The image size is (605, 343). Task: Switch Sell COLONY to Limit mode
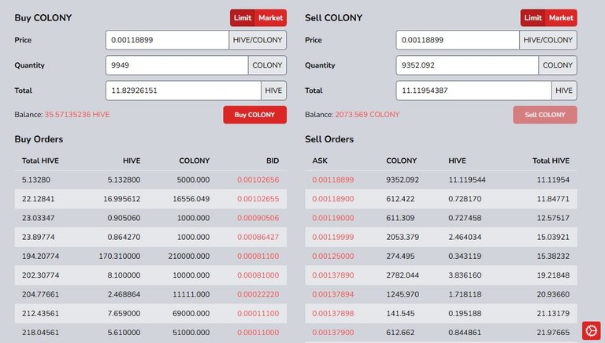tap(533, 17)
